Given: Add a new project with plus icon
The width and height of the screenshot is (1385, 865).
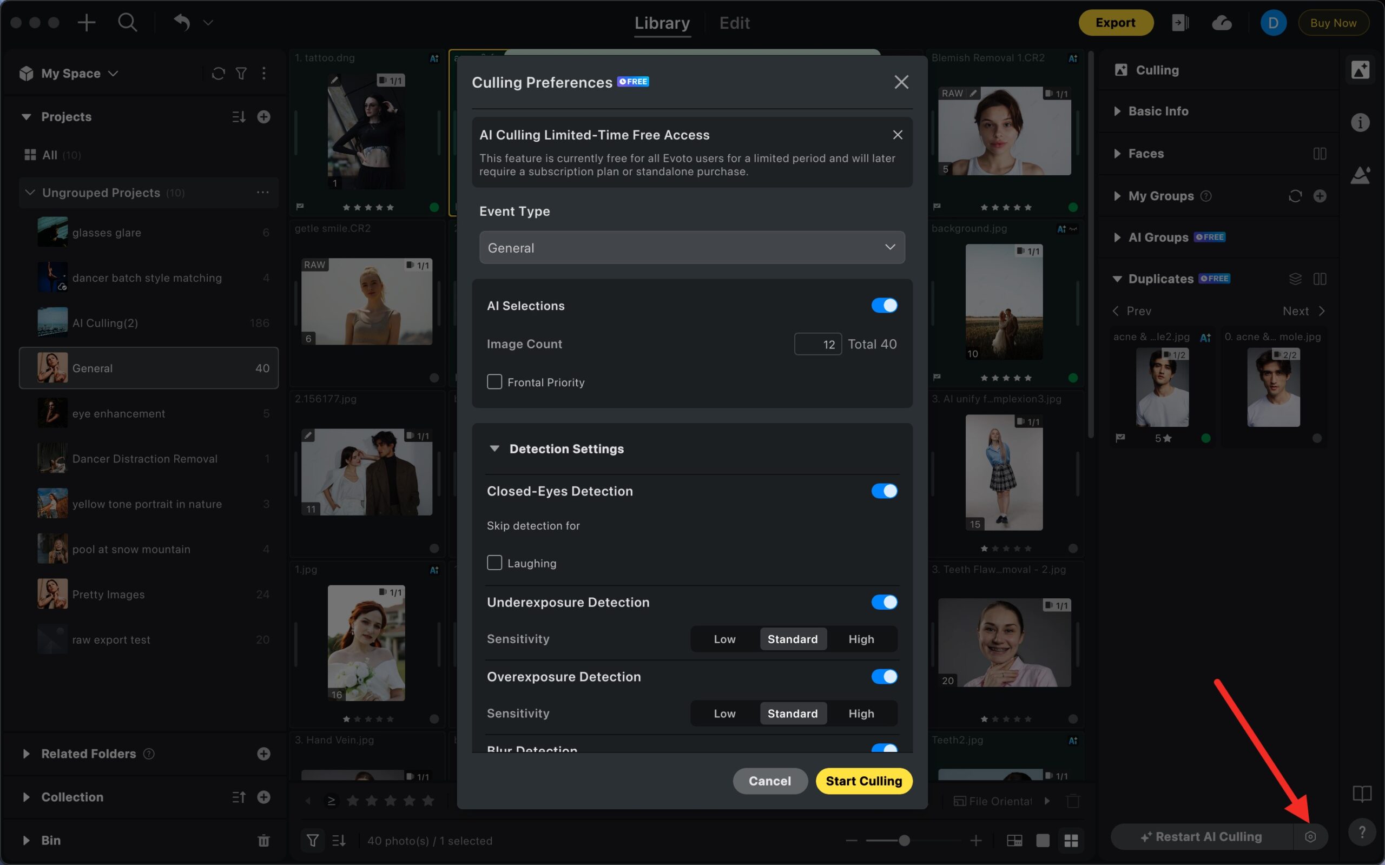Looking at the screenshot, I should click(x=263, y=117).
